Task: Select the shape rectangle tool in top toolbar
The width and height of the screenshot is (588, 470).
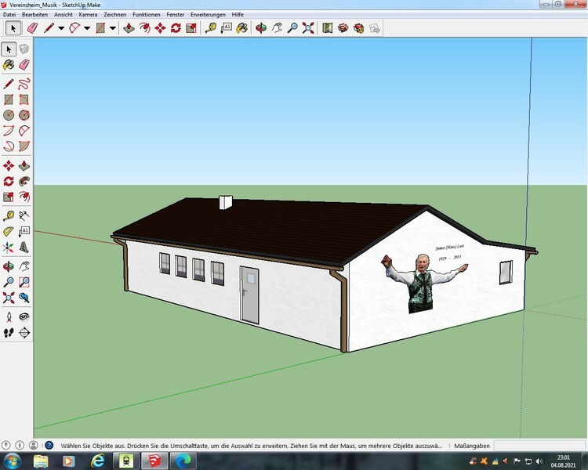Action: pos(100,28)
